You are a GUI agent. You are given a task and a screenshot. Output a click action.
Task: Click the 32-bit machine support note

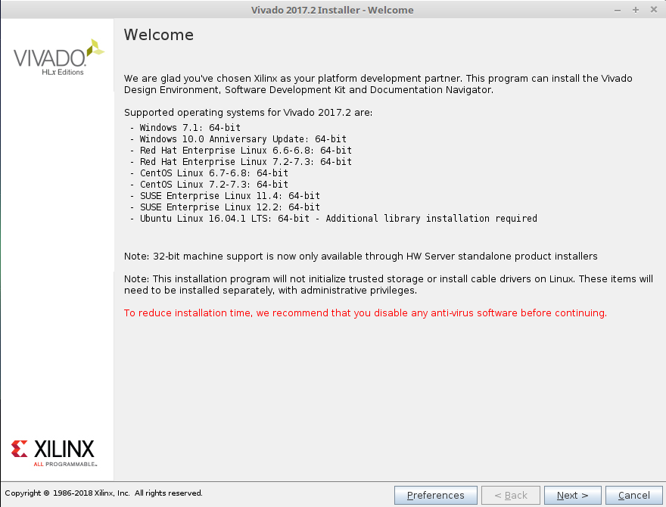(360, 257)
